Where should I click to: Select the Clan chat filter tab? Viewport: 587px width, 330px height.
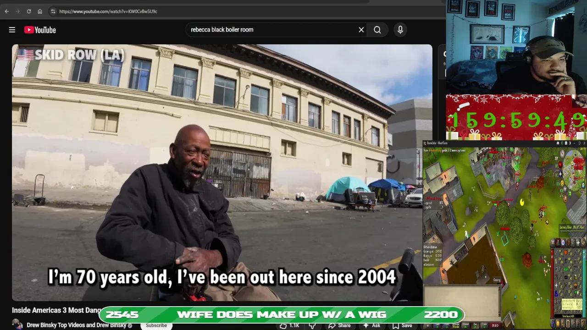[475, 326]
